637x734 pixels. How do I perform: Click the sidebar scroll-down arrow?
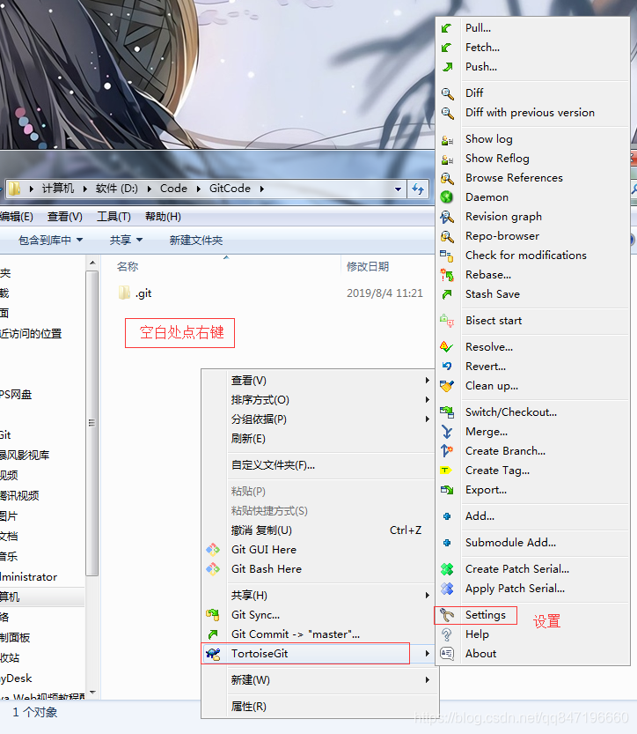tap(92, 693)
